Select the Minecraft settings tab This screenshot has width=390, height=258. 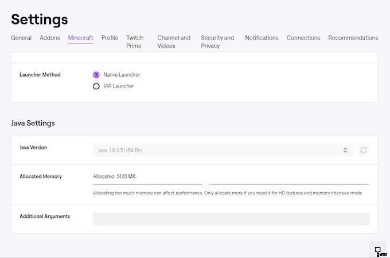click(80, 38)
